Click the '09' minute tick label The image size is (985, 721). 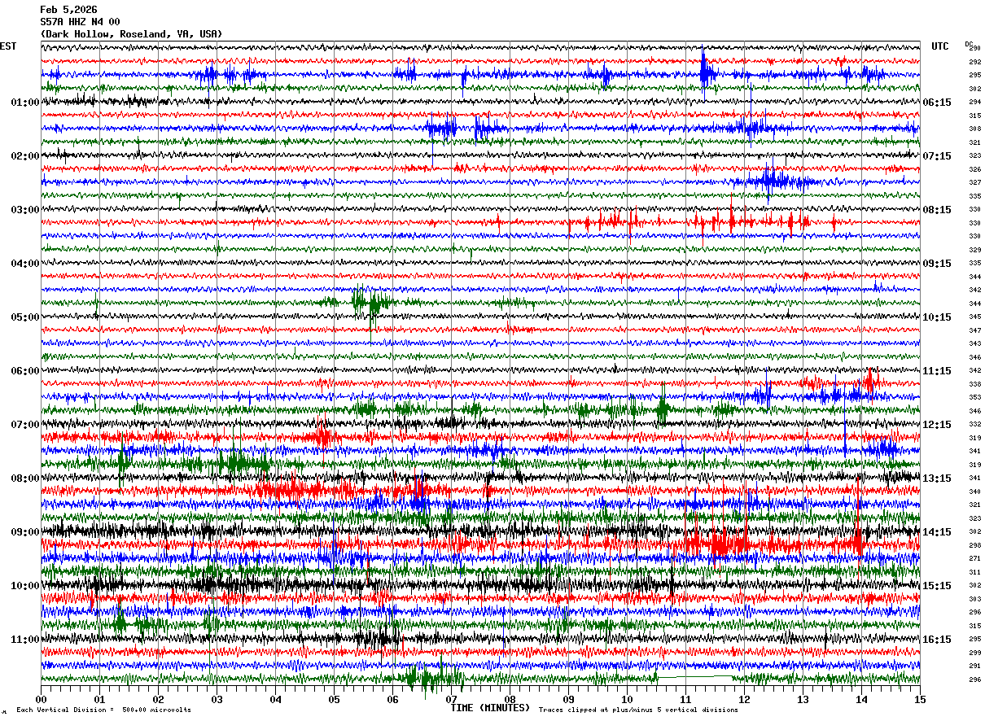pyautogui.click(x=568, y=699)
